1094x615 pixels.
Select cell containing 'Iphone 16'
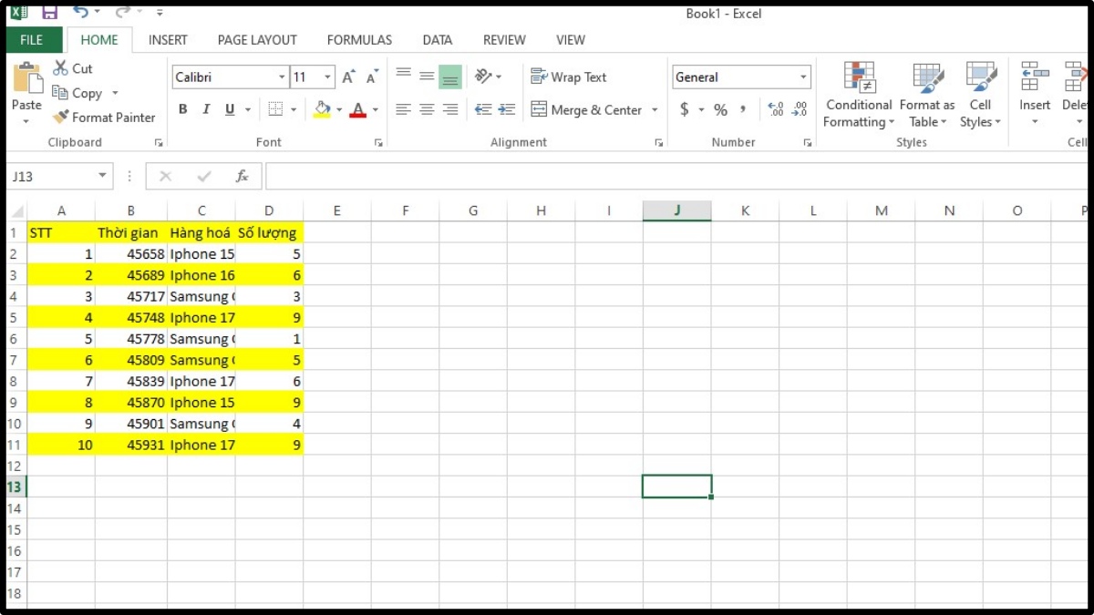[201, 275]
